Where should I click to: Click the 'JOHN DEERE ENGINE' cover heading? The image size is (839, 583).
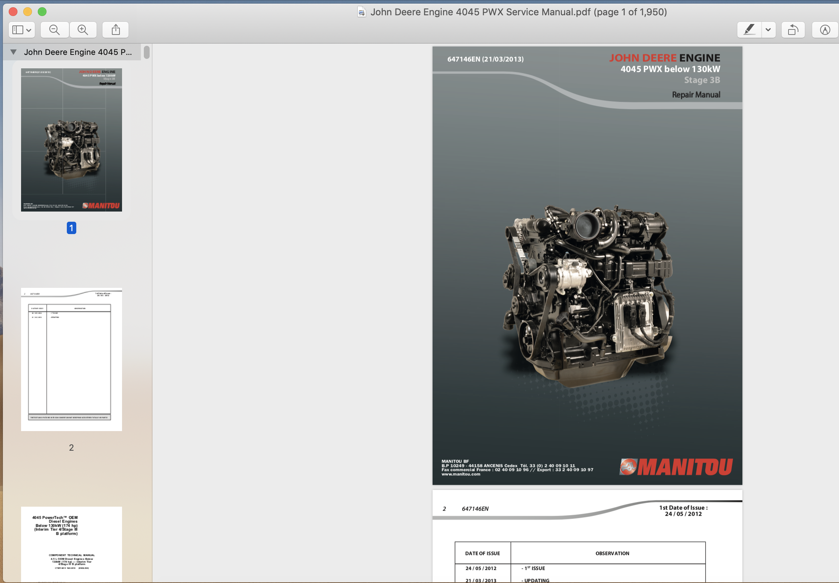click(x=665, y=58)
